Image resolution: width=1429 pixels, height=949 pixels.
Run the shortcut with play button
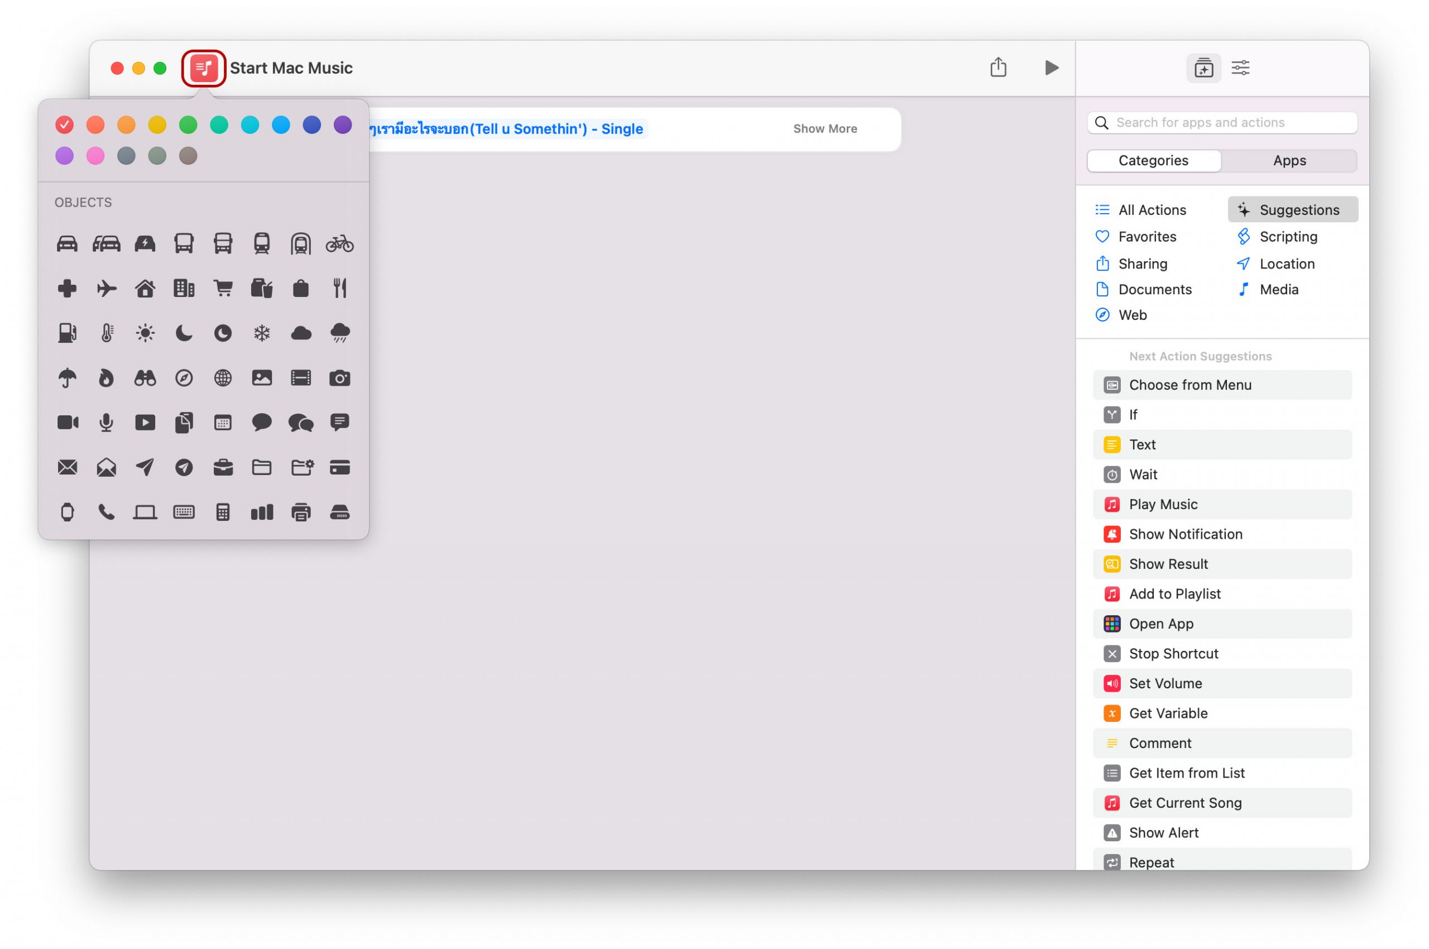pos(1051,67)
